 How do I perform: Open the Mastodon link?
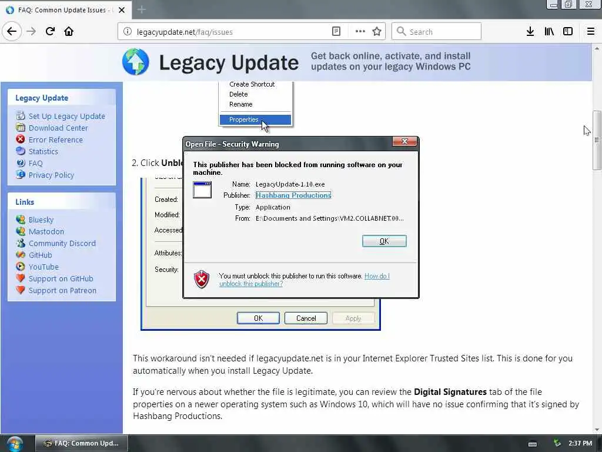[x=46, y=232]
